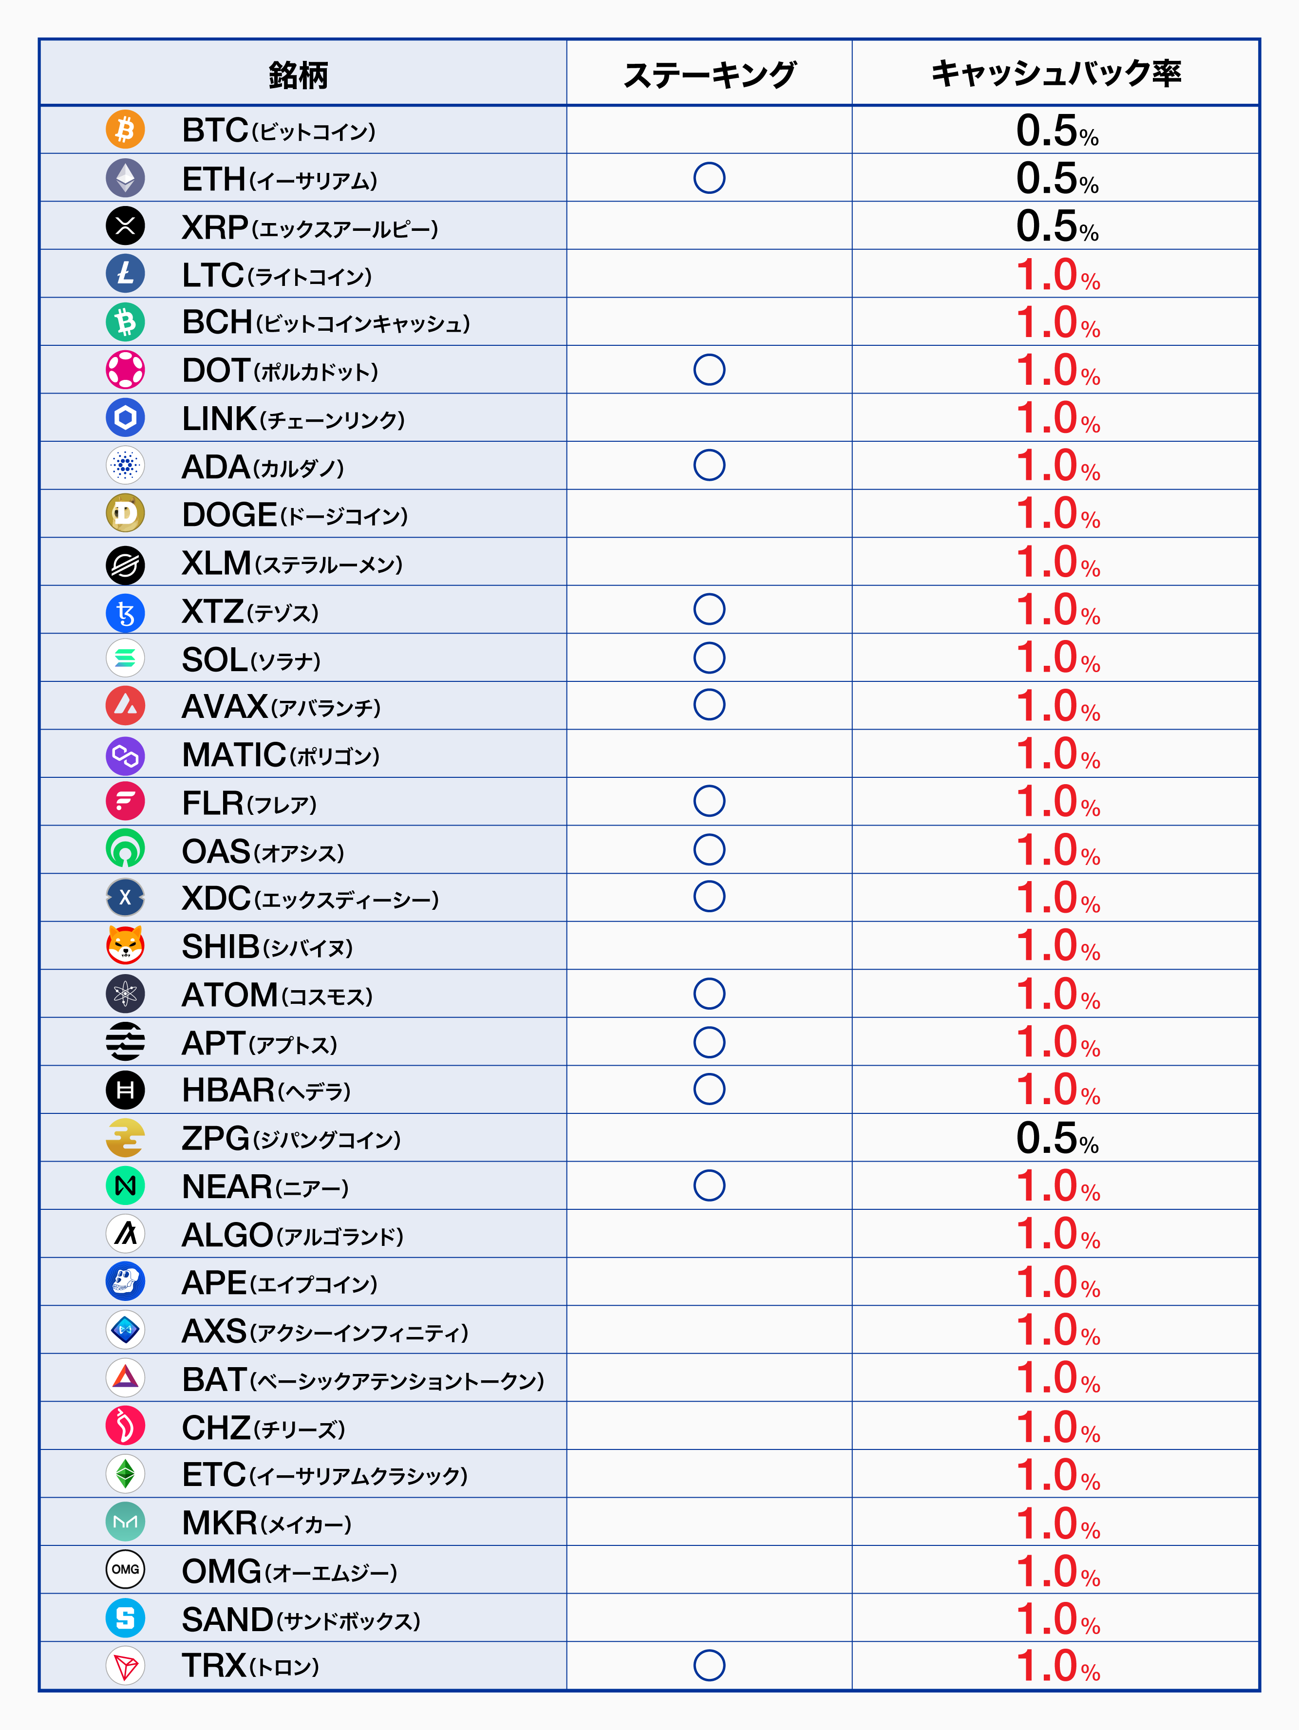
Task: Click the MATIC (ポリゴン) name text
Action: pos(281,755)
